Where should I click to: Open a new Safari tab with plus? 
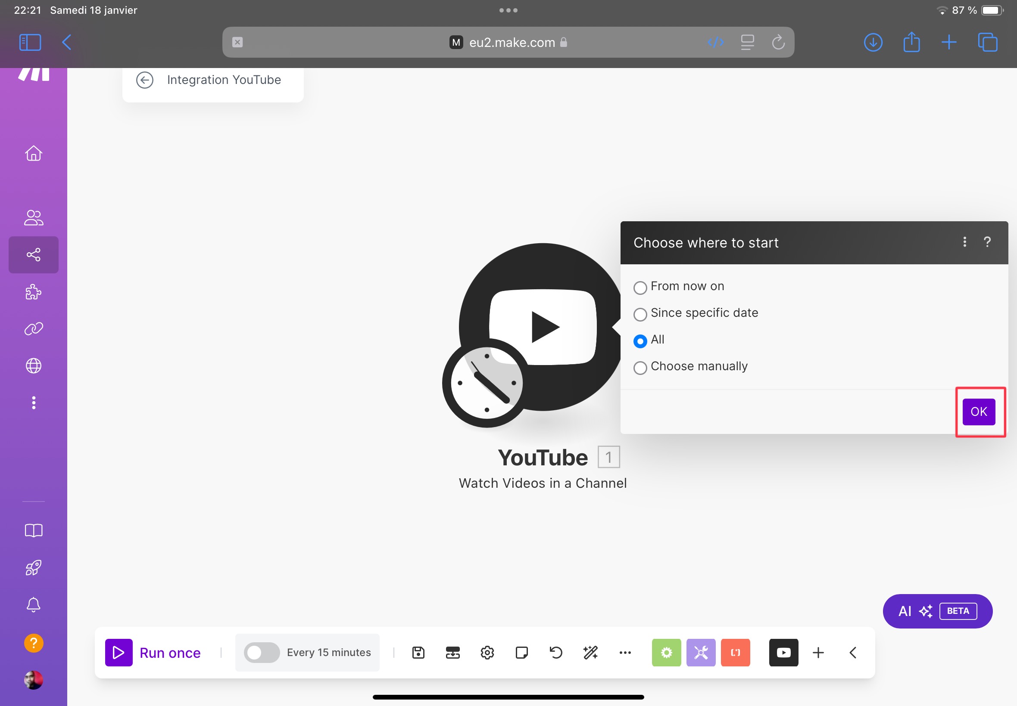pyautogui.click(x=949, y=43)
